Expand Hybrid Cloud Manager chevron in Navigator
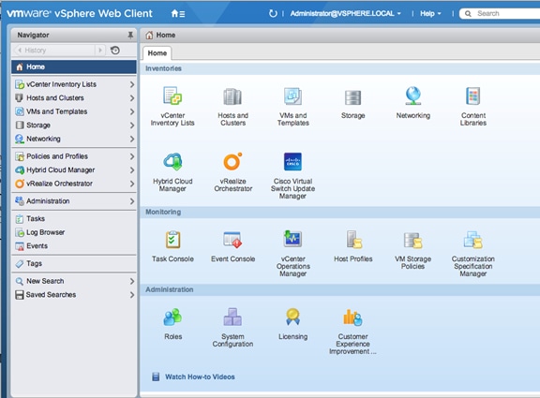Image resolution: width=540 pixels, height=398 pixels. pyautogui.click(x=132, y=170)
